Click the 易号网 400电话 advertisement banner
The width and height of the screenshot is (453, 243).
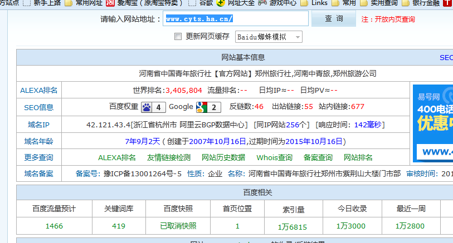432,122
